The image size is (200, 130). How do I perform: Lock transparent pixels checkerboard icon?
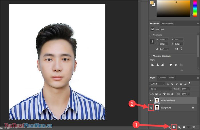[157, 94]
